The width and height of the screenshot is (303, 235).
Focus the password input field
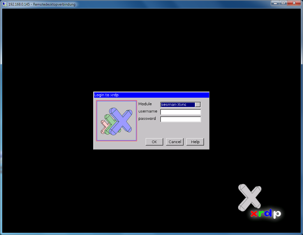(x=181, y=119)
